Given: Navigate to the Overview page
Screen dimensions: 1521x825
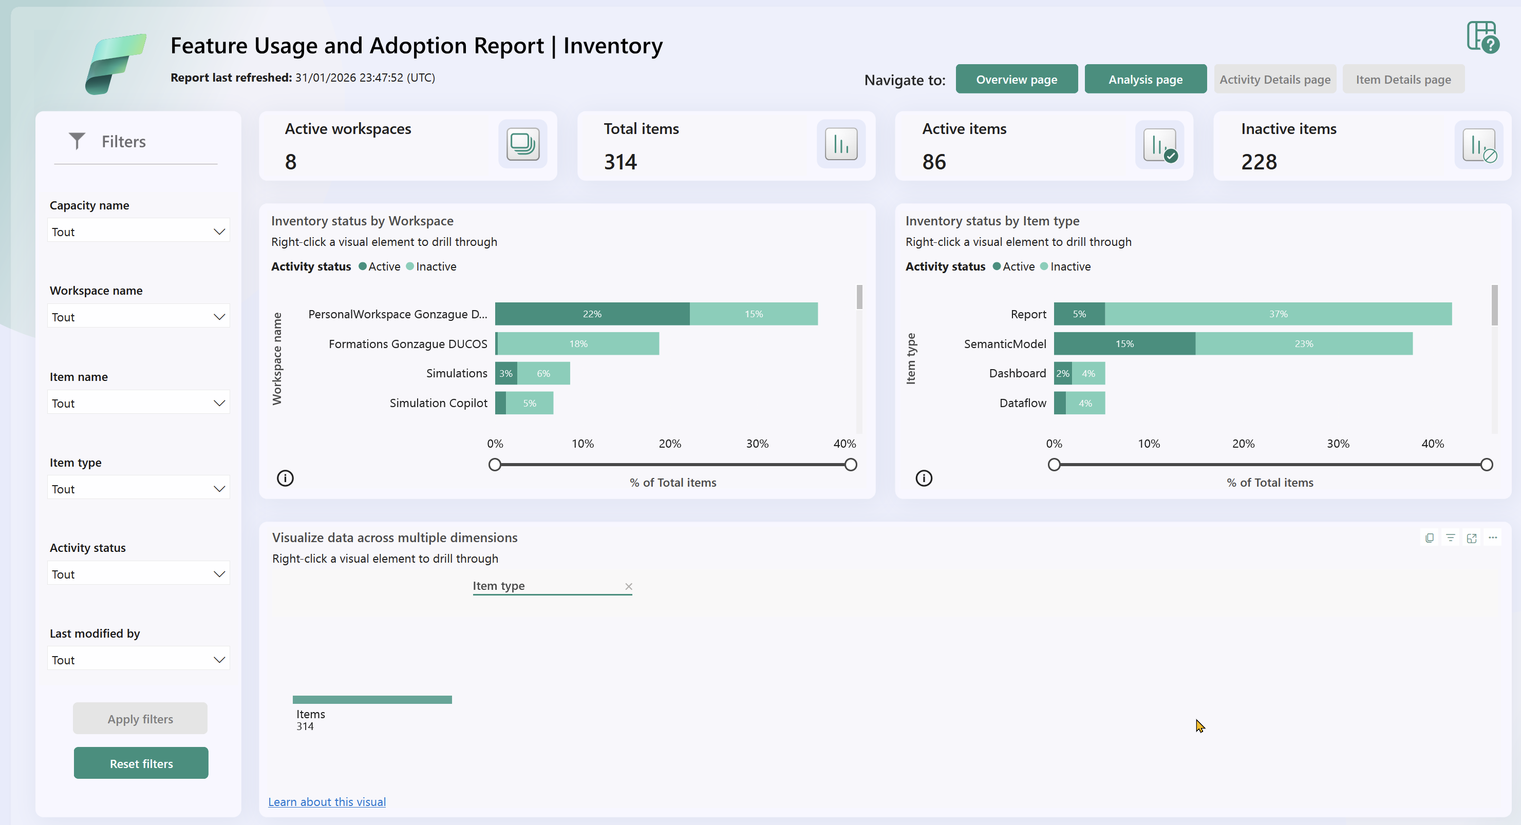Looking at the screenshot, I should [1016, 79].
